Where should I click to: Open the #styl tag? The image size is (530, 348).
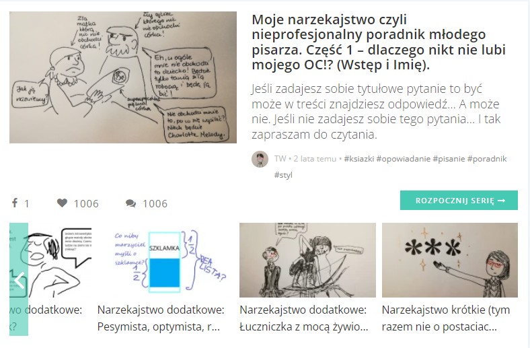click(x=283, y=175)
